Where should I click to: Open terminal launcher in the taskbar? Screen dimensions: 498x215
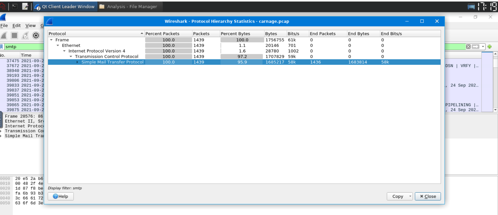(15, 7)
